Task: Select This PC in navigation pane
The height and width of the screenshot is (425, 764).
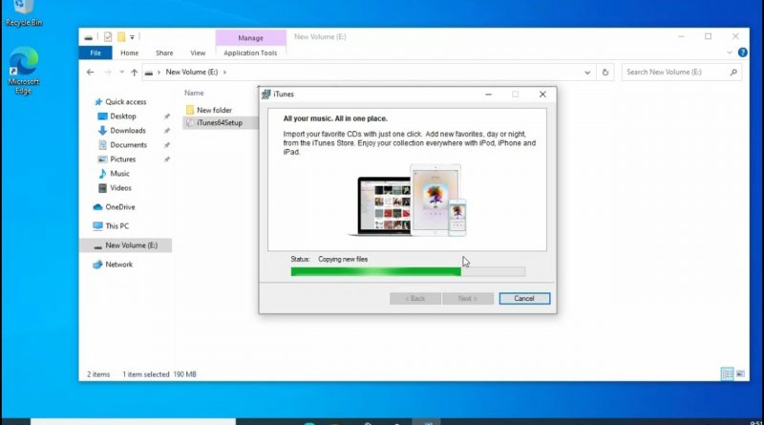Action: 111,226
